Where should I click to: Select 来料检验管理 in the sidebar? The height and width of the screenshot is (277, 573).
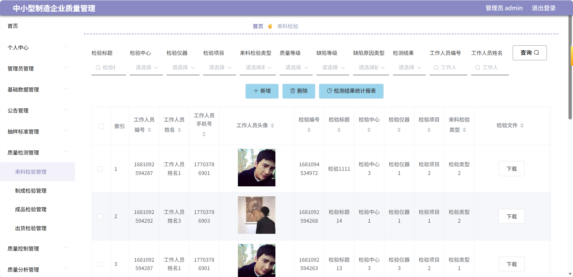point(37,172)
